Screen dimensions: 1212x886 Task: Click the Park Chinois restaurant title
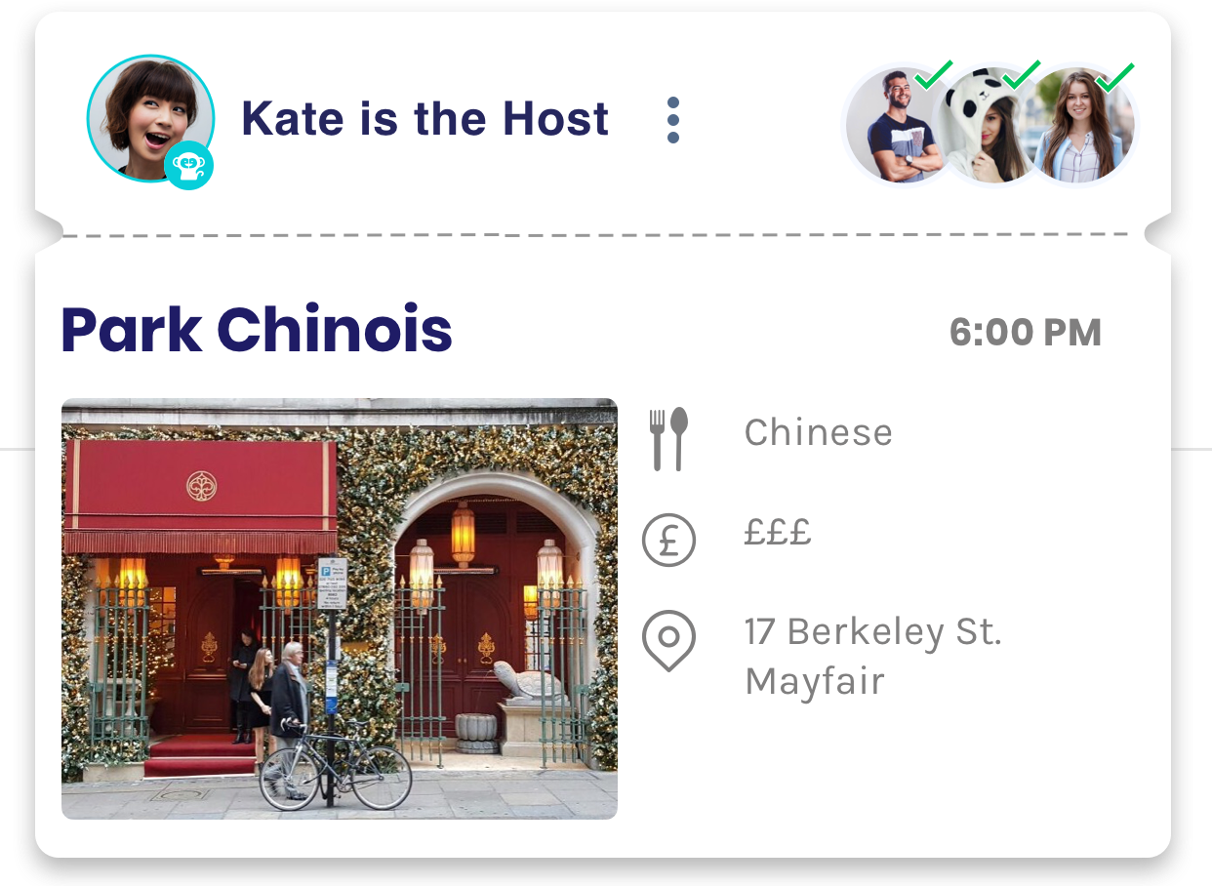257,330
